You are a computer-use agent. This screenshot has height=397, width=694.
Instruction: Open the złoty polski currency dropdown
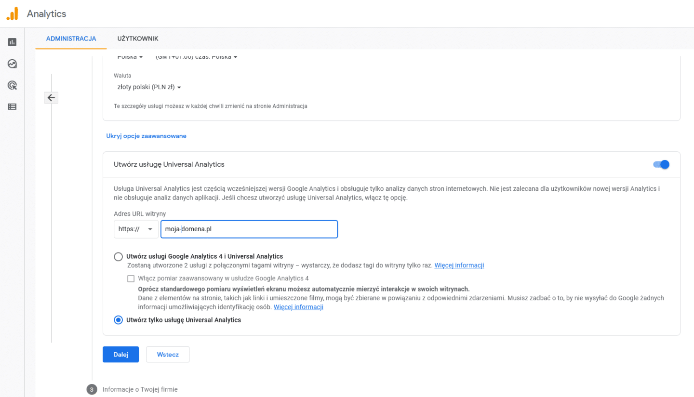(149, 87)
